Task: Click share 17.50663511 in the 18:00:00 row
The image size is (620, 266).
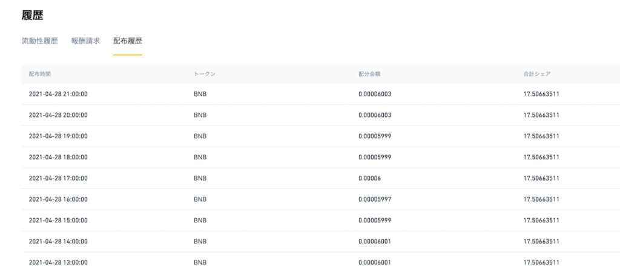Action: (541, 157)
